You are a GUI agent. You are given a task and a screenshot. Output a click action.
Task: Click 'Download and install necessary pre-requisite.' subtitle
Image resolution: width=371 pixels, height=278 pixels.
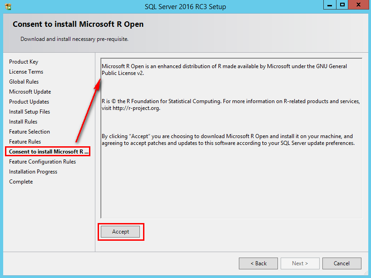(x=74, y=39)
